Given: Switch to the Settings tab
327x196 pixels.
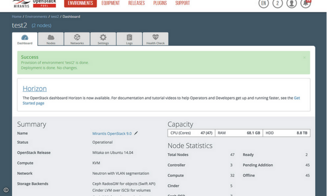Looking at the screenshot, I should (103, 39).
